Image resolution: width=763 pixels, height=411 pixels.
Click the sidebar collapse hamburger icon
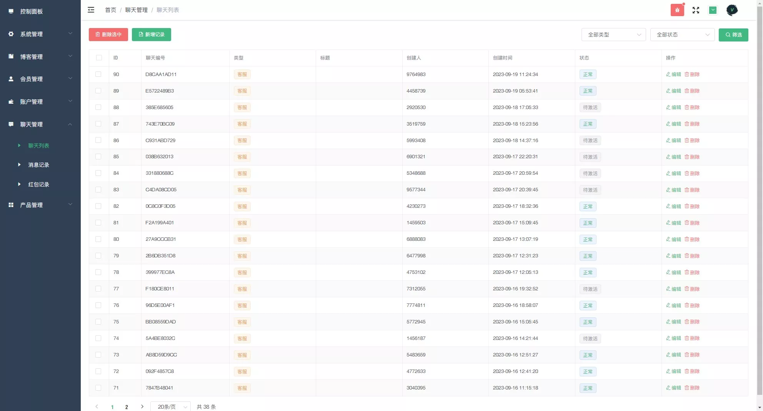coord(91,10)
